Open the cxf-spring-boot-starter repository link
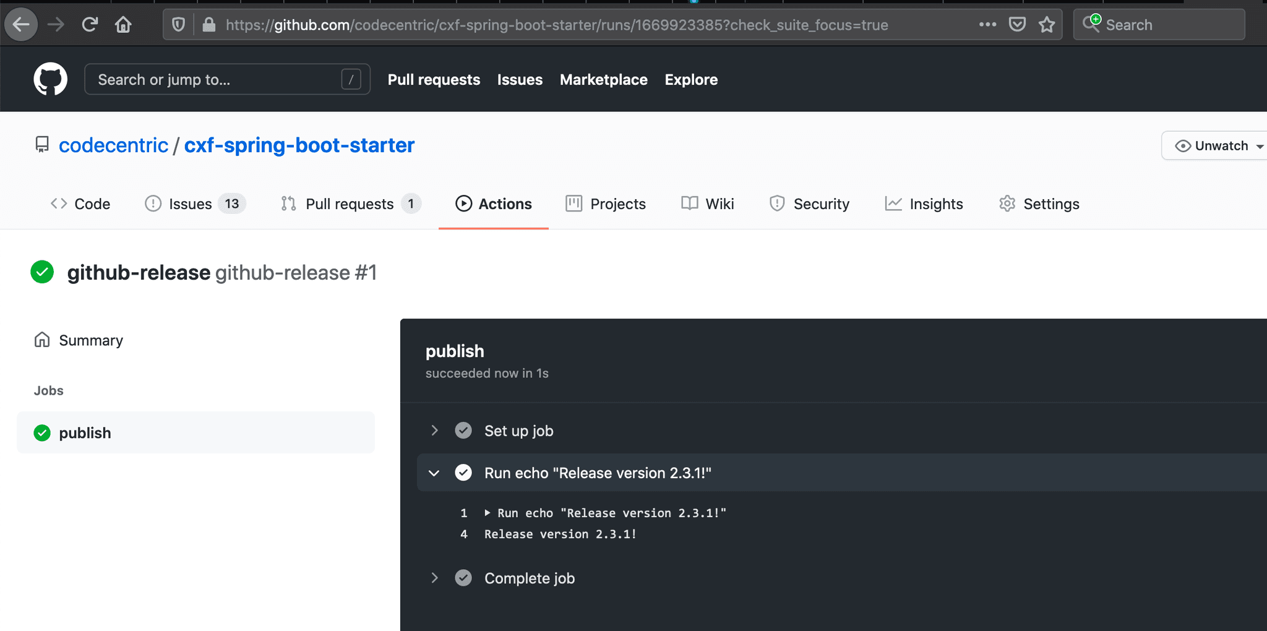The height and width of the screenshot is (631, 1267). point(299,145)
